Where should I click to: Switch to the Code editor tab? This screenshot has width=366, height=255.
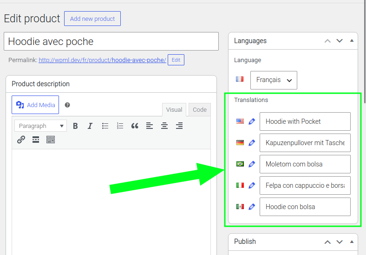(x=200, y=109)
